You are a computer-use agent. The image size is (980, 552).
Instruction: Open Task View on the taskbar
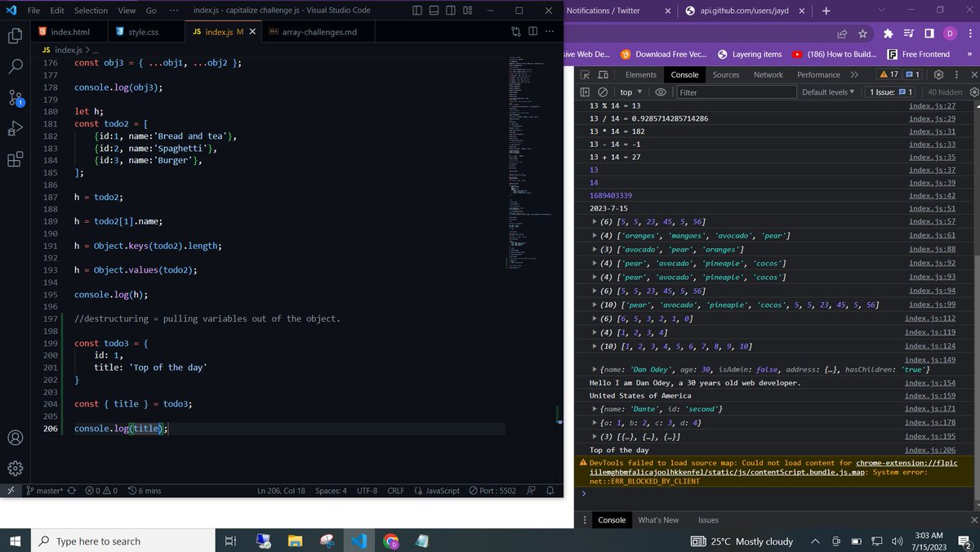click(x=230, y=541)
